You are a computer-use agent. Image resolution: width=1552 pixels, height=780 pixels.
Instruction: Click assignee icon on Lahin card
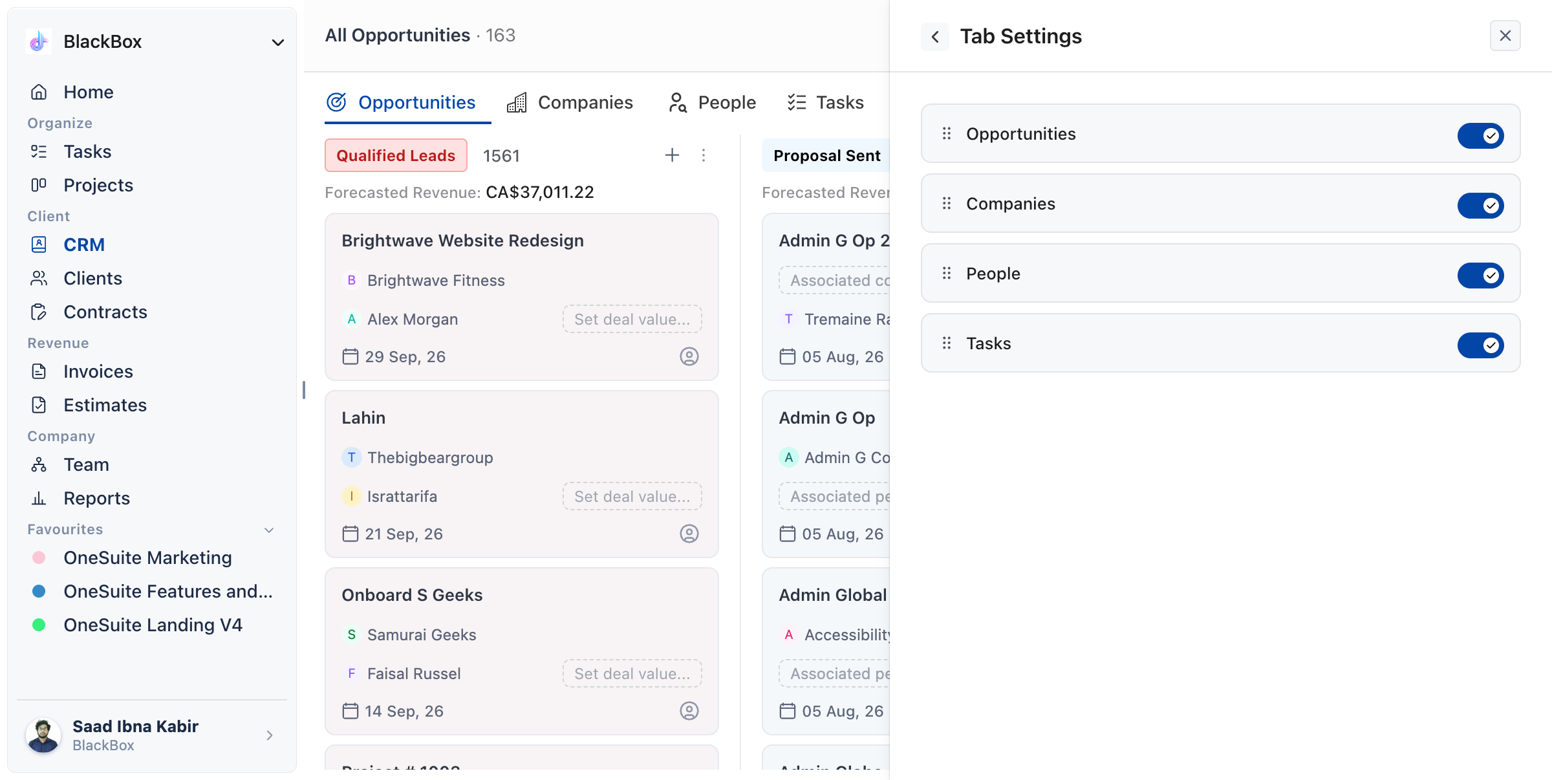coord(689,534)
